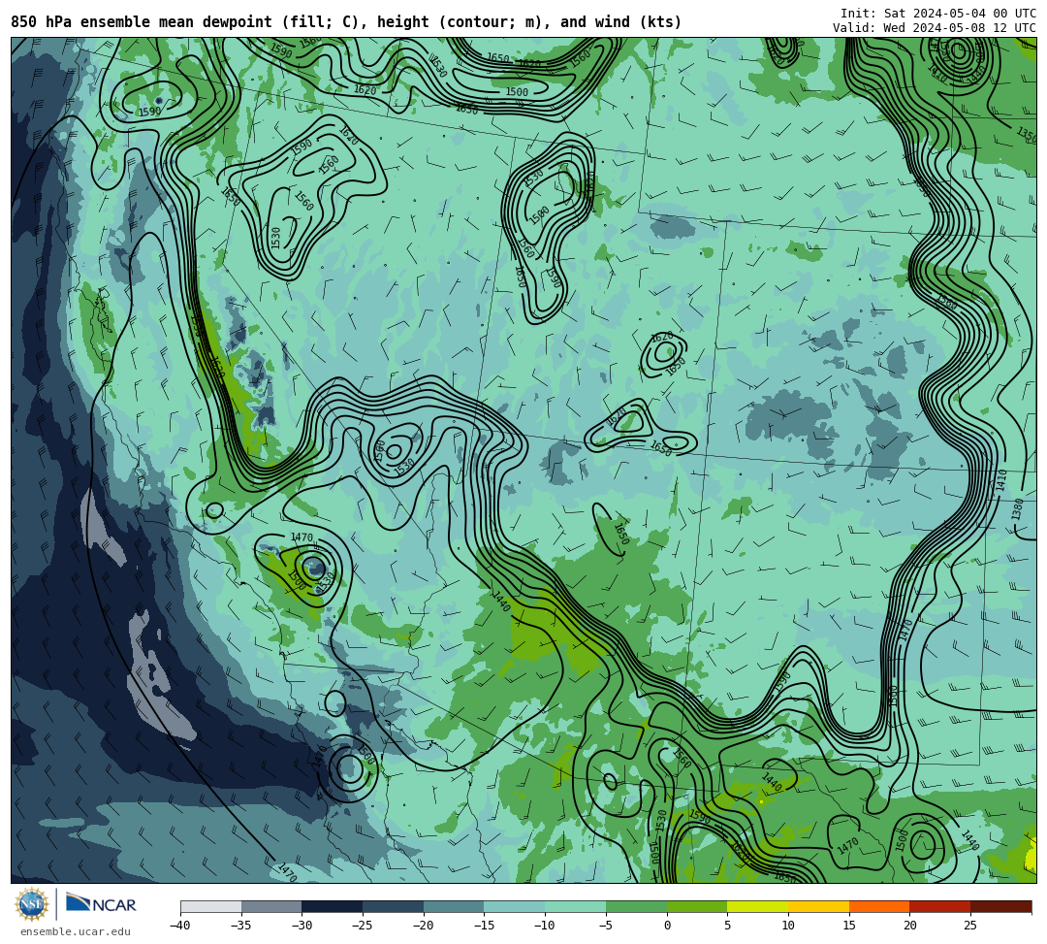Click the positive 15 colorbar tick label
The width and height of the screenshot is (1047, 944).
coord(848,926)
